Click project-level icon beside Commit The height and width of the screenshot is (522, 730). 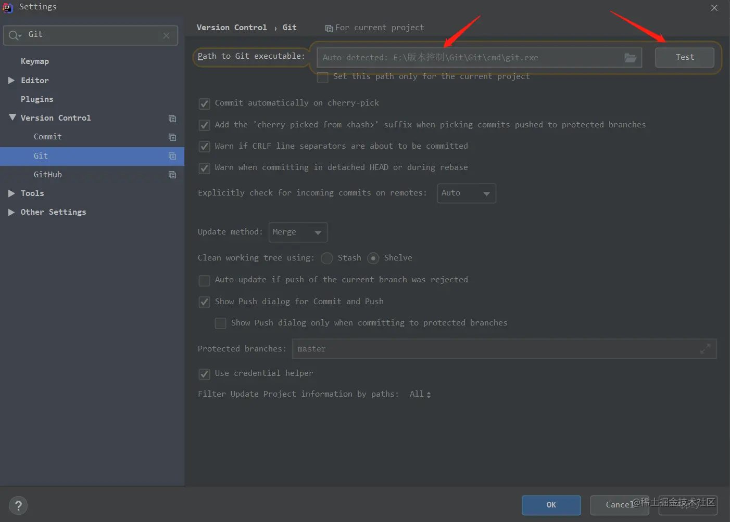pyautogui.click(x=172, y=137)
